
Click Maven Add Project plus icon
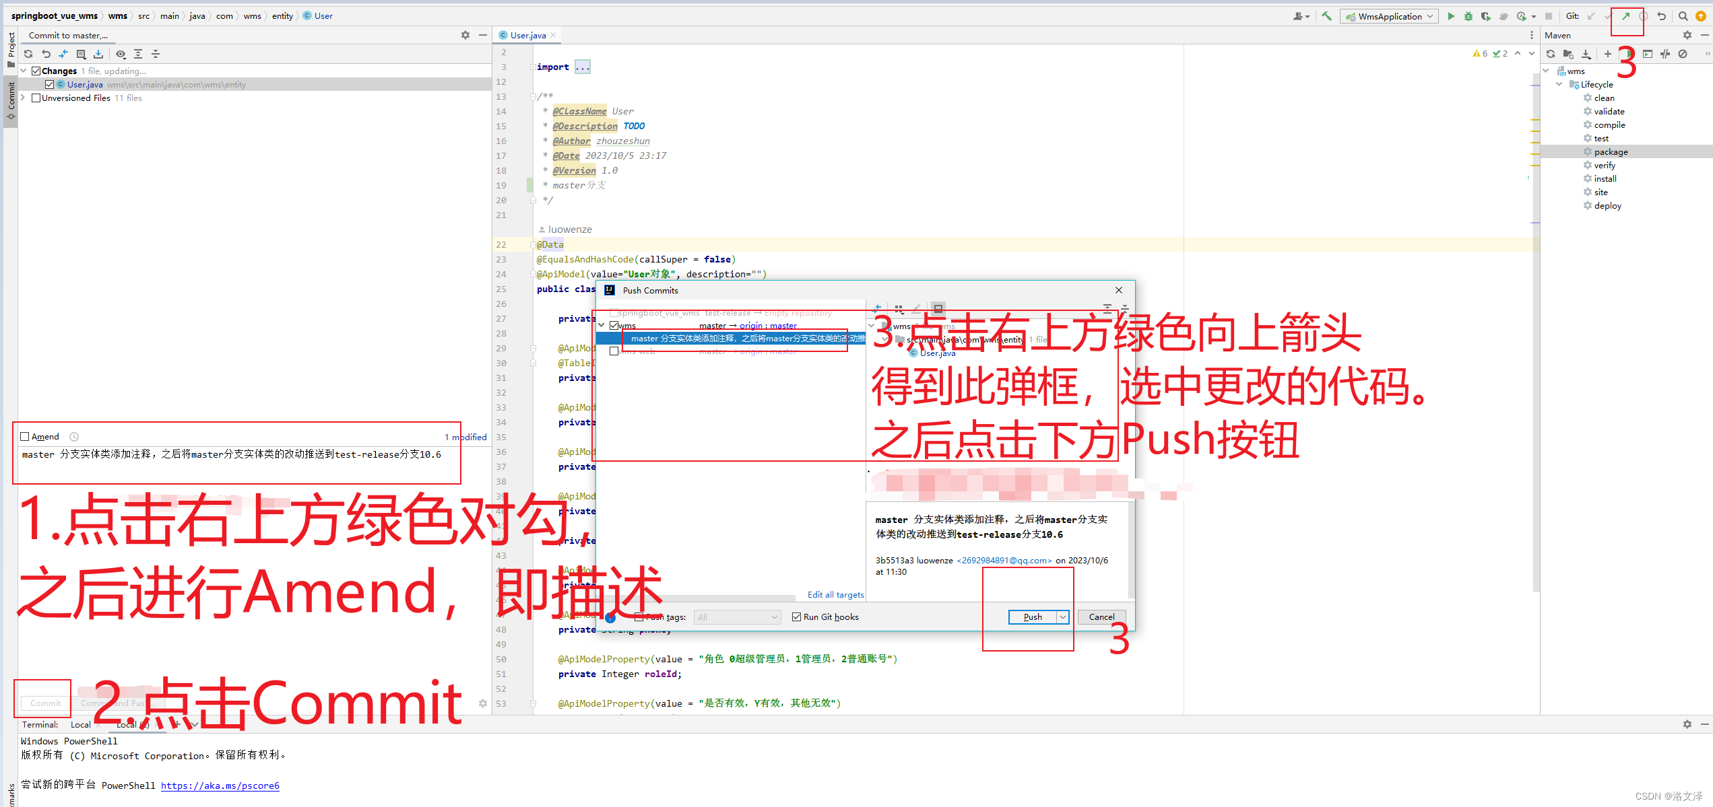click(1608, 54)
